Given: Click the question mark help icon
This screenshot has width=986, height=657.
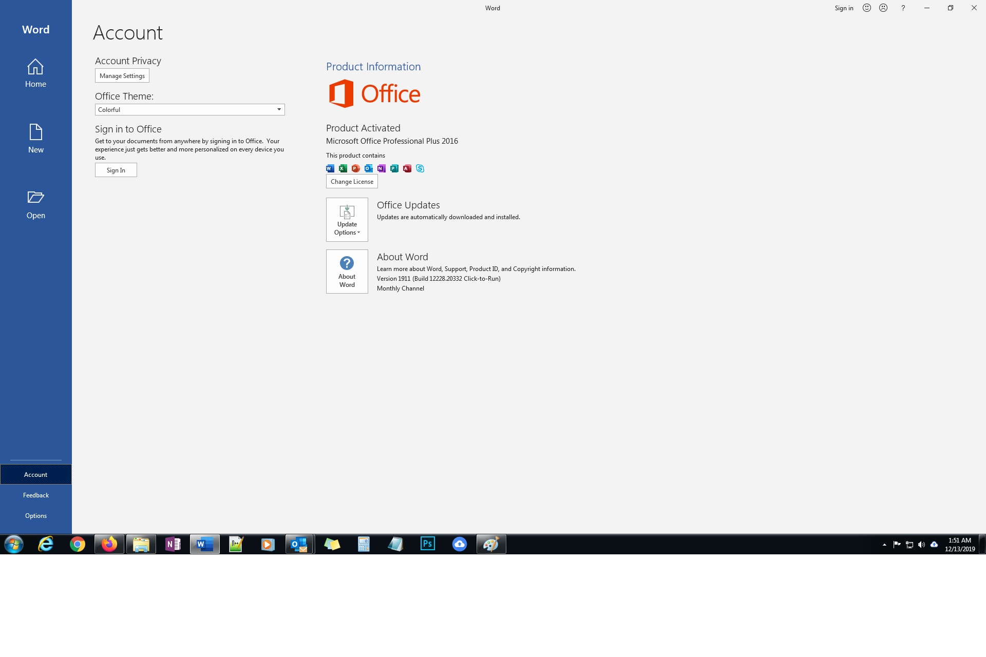Looking at the screenshot, I should [x=903, y=8].
